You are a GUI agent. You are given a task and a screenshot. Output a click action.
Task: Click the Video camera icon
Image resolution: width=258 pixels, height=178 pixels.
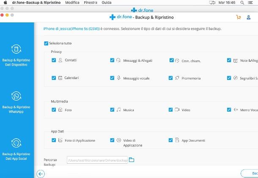point(177,110)
